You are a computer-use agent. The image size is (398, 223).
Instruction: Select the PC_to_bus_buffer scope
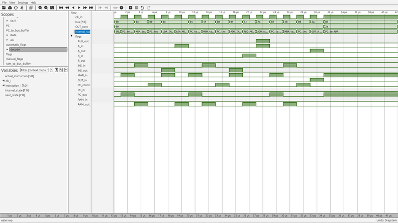pyautogui.click(x=18, y=31)
